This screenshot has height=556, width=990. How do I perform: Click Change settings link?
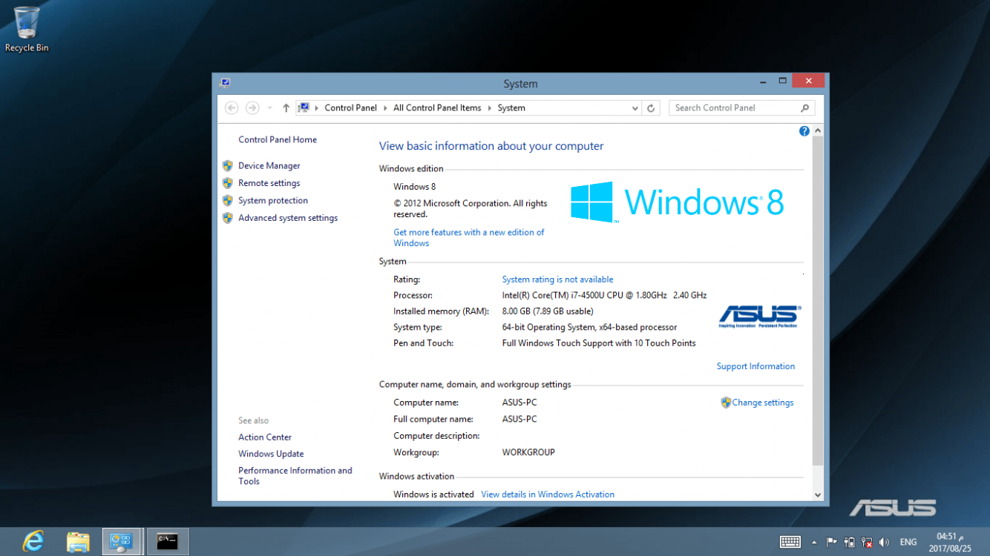(x=763, y=403)
